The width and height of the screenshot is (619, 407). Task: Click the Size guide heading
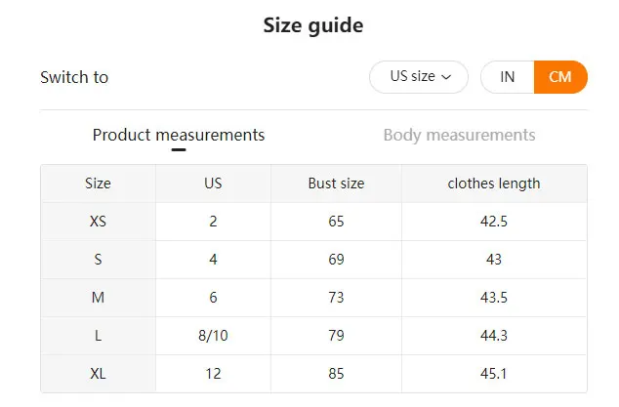[x=313, y=26]
